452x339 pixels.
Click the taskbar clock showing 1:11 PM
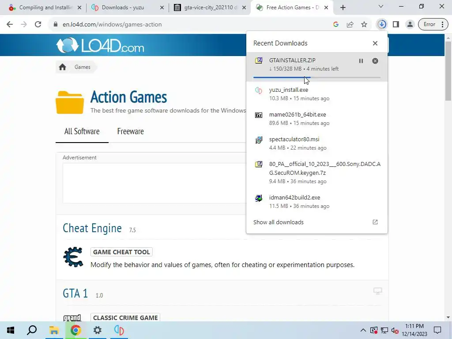tap(414, 330)
